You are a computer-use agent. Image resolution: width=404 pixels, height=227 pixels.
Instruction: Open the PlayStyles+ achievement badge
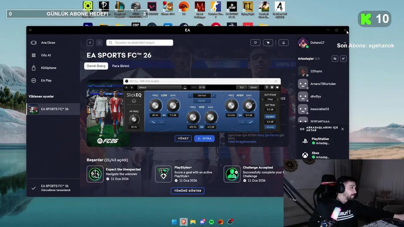163,174
